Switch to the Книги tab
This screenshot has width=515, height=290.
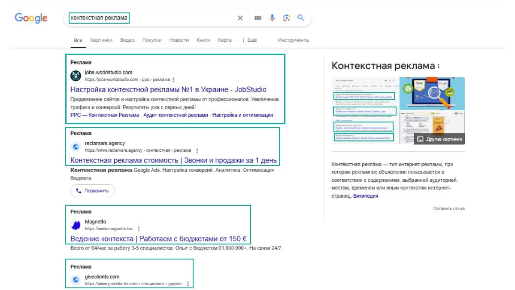click(203, 40)
